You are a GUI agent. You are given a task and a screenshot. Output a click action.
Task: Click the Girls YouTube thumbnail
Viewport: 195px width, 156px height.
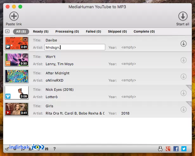click(17, 109)
